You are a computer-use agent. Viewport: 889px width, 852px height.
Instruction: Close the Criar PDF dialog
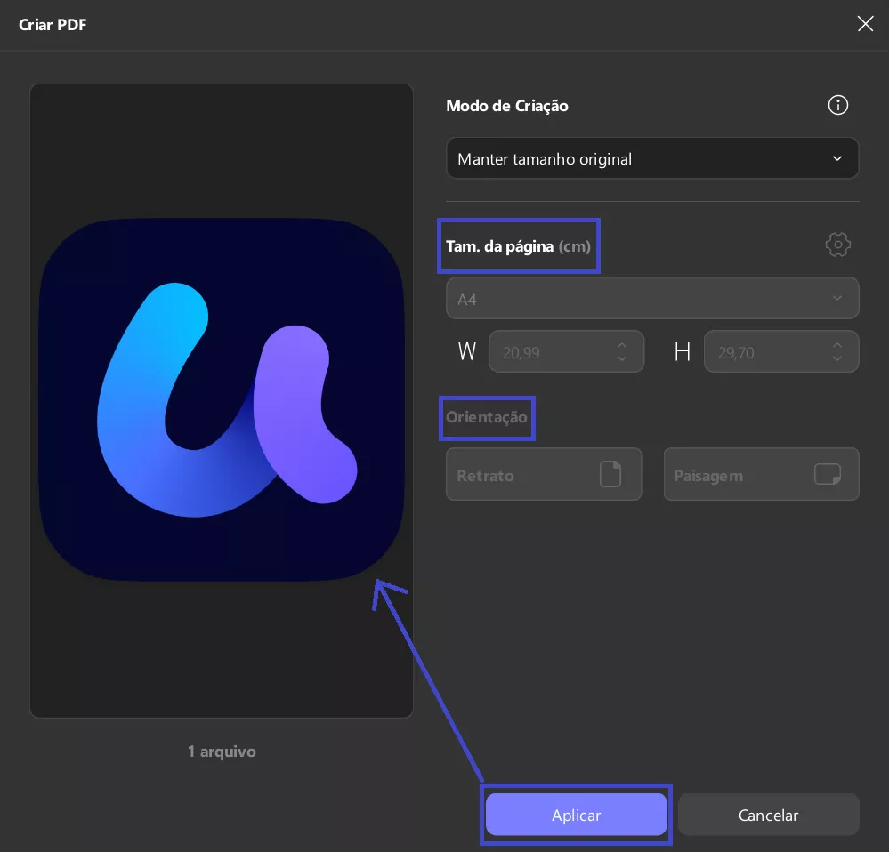pos(865,24)
